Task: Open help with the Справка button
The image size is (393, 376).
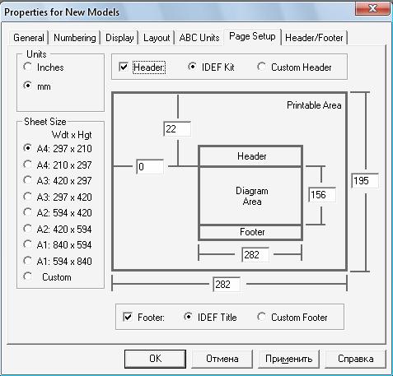Action: (356, 359)
